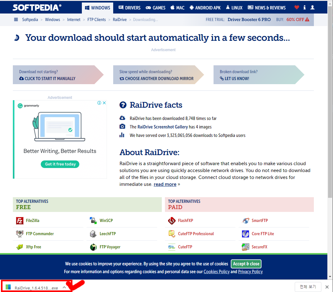
Task: Open the Core FTP Lite link
Action: [x=263, y=234]
